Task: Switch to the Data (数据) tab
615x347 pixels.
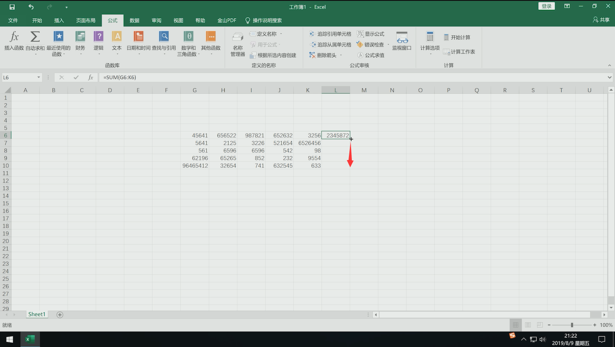Action: point(135,20)
